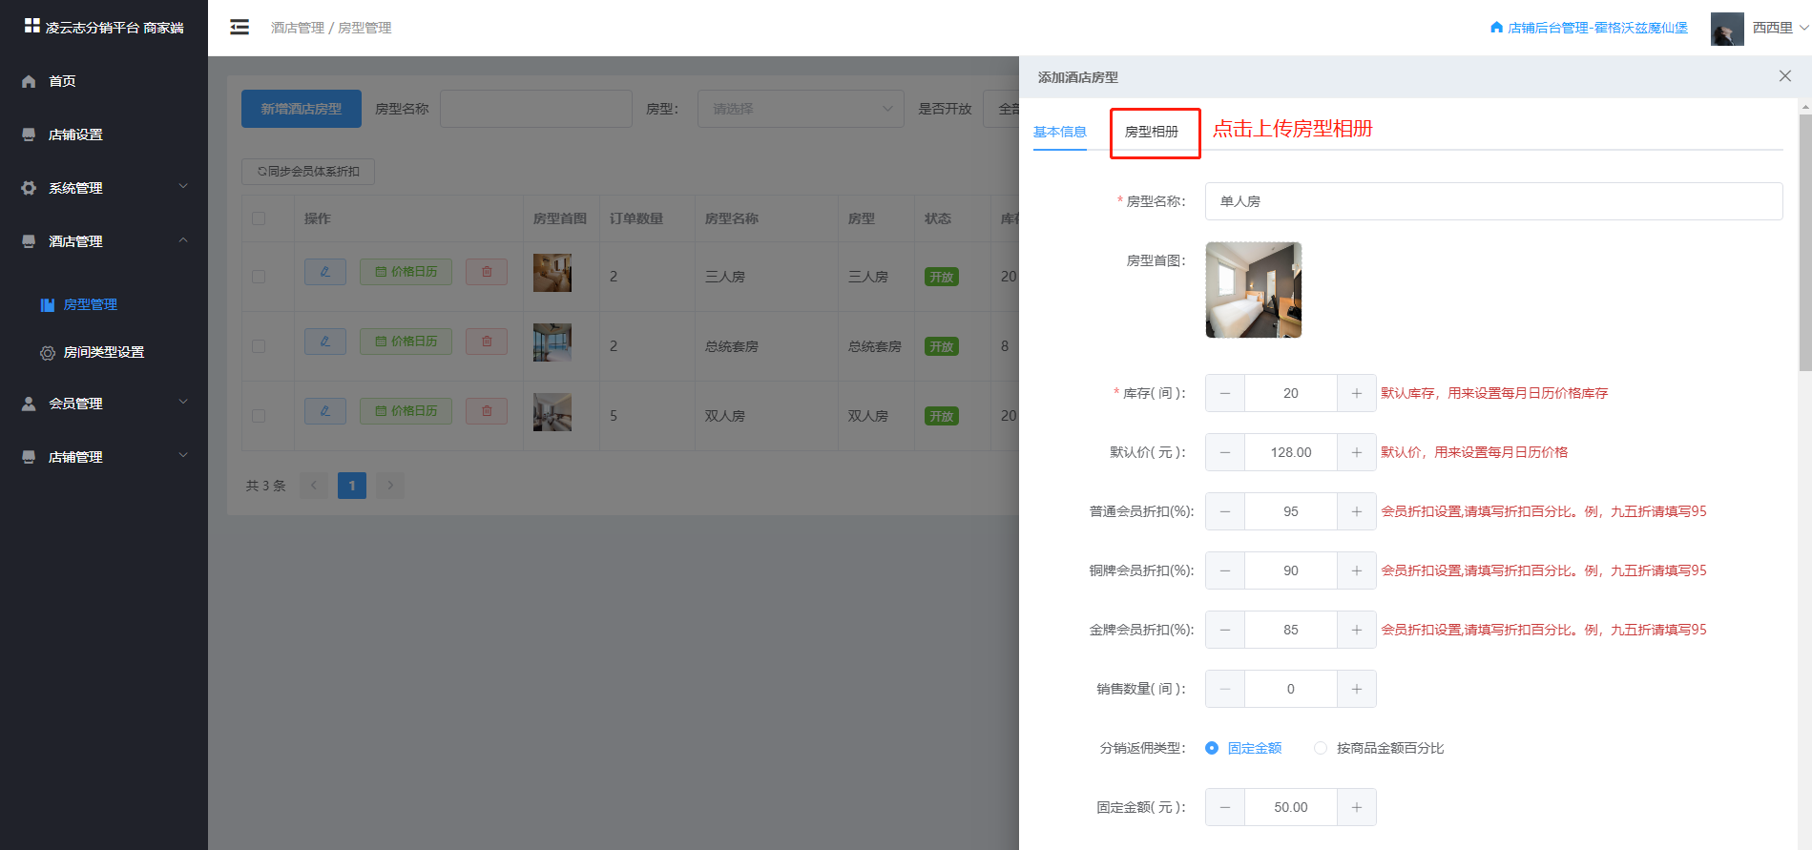Decrease 固定金额 with minus button
The height and width of the screenshot is (850, 1812).
click(x=1225, y=807)
